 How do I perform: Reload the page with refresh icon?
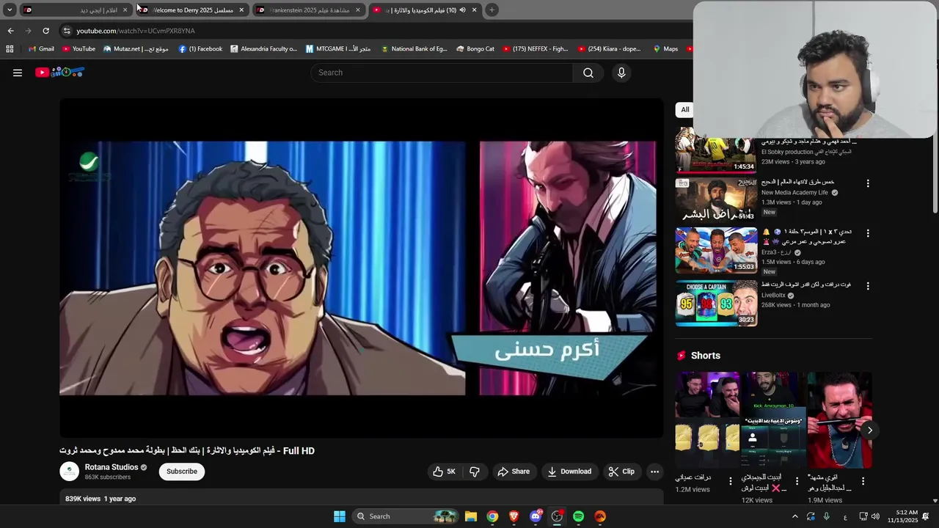coord(45,31)
